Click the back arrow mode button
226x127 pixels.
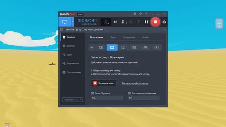92,48
